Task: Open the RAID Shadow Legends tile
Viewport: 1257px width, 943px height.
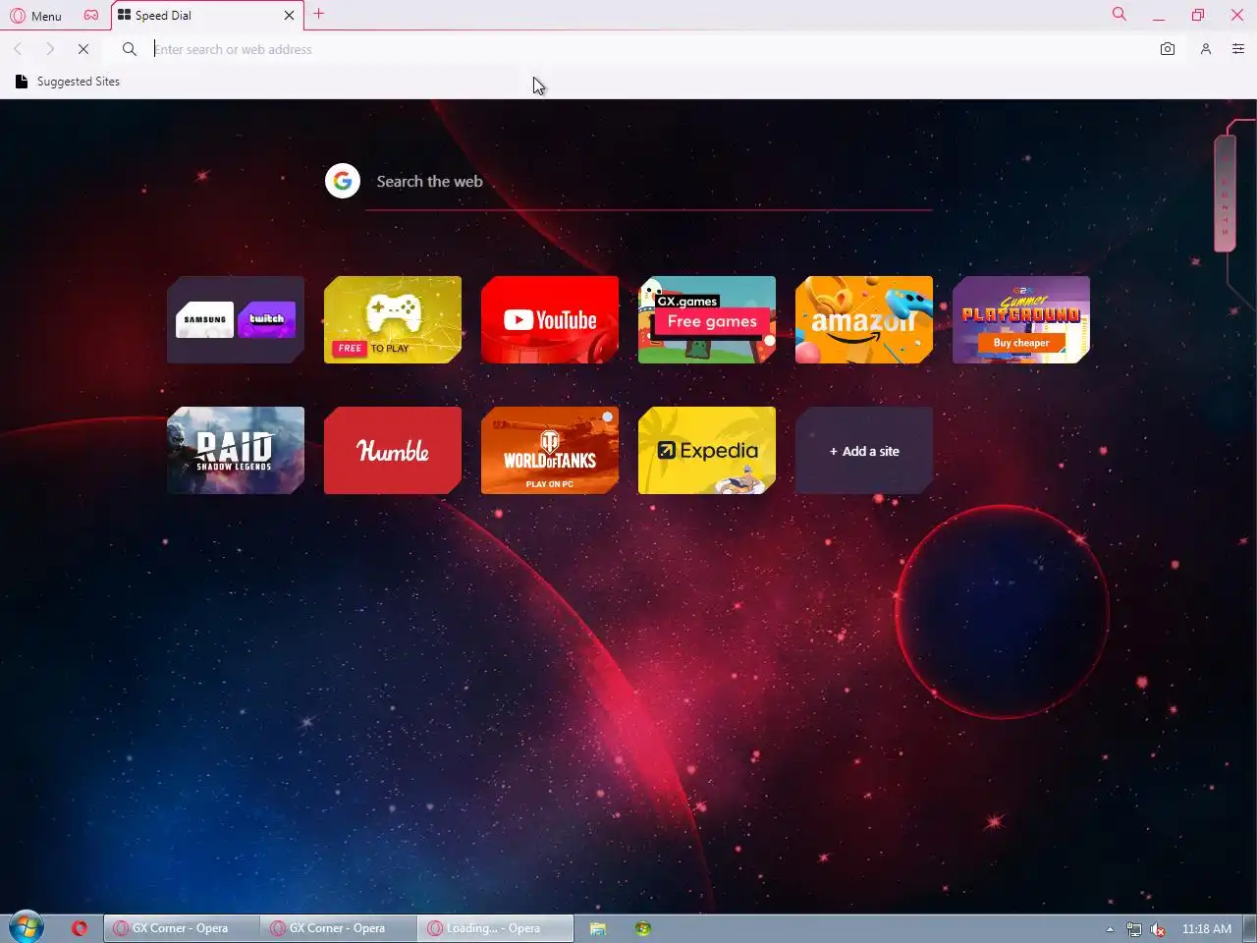Action: [236, 450]
